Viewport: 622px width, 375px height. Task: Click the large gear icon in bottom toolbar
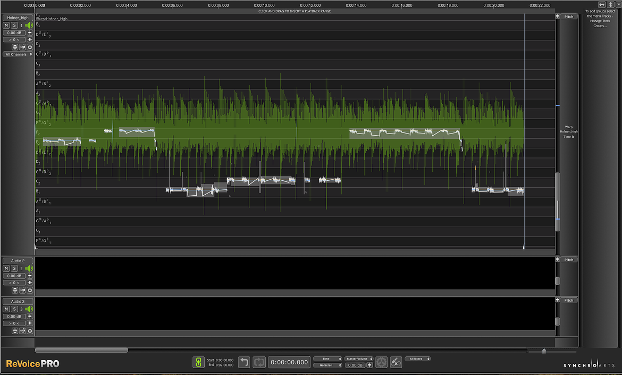(x=381, y=362)
